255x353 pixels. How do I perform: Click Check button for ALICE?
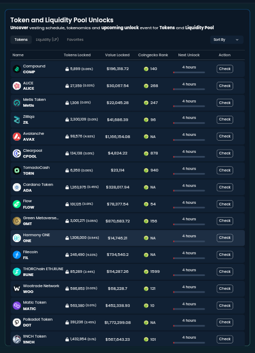pyautogui.click(x=225, y=86)
